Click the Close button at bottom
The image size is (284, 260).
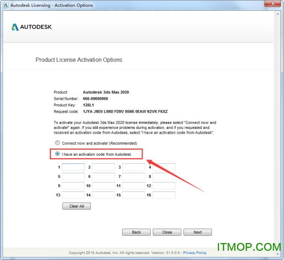click(x=167, y=232)
